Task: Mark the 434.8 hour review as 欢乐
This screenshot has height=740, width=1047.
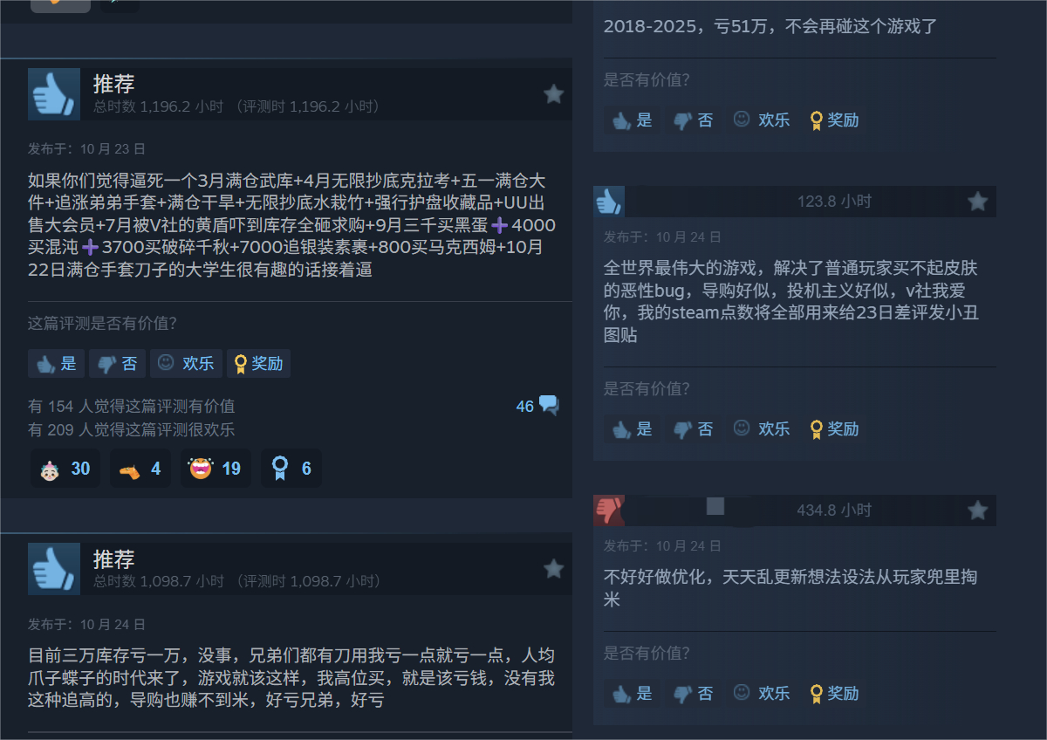Action: coord(762,694)
